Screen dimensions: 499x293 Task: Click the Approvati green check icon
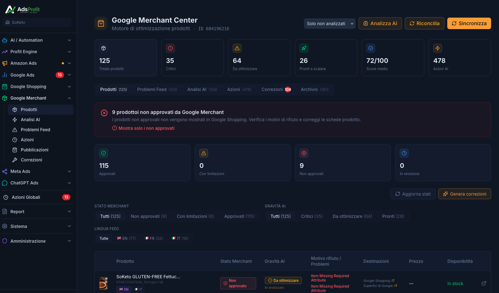coord(103,153)
